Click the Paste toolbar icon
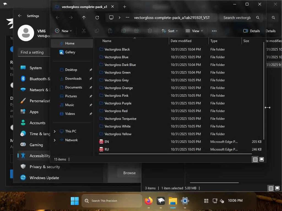The height and width of the screenshot is (211, 282). click(110, 31)
